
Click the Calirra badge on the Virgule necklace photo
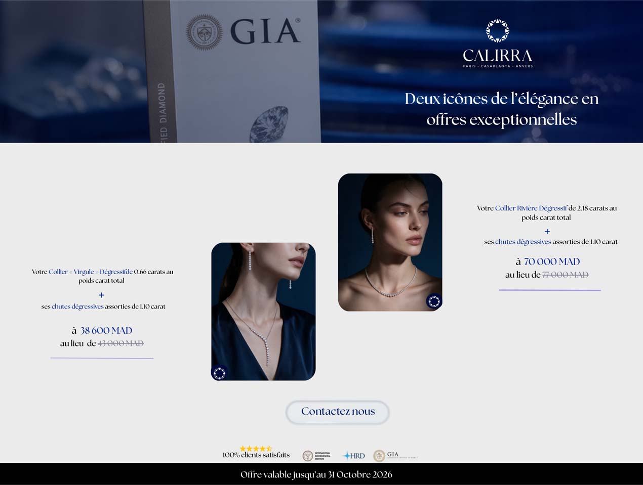tap(219, 373)
